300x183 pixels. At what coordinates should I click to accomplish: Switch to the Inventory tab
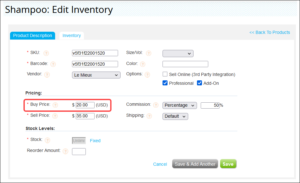[72, 36]
